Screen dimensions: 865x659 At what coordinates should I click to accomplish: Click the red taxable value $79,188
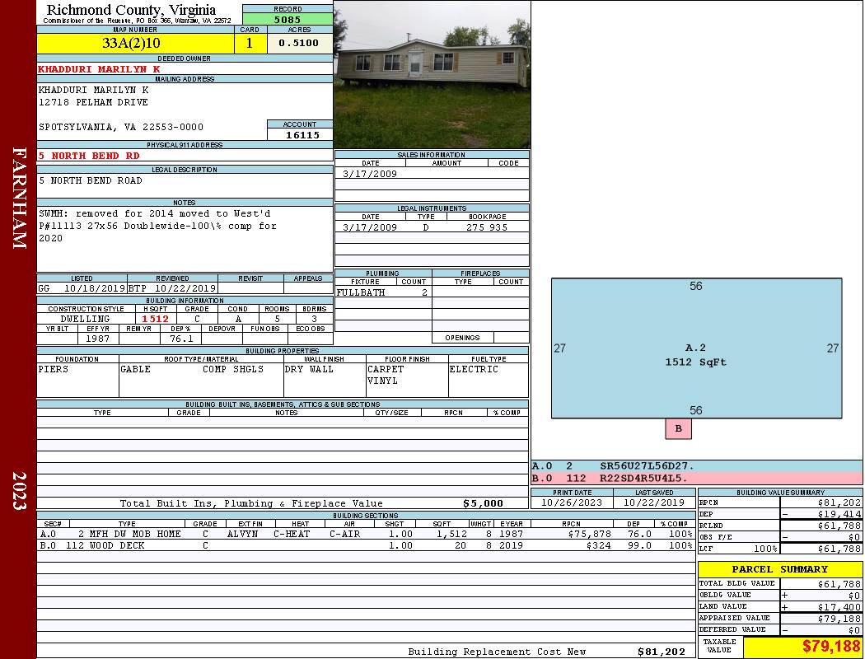[x=831, y=647]
